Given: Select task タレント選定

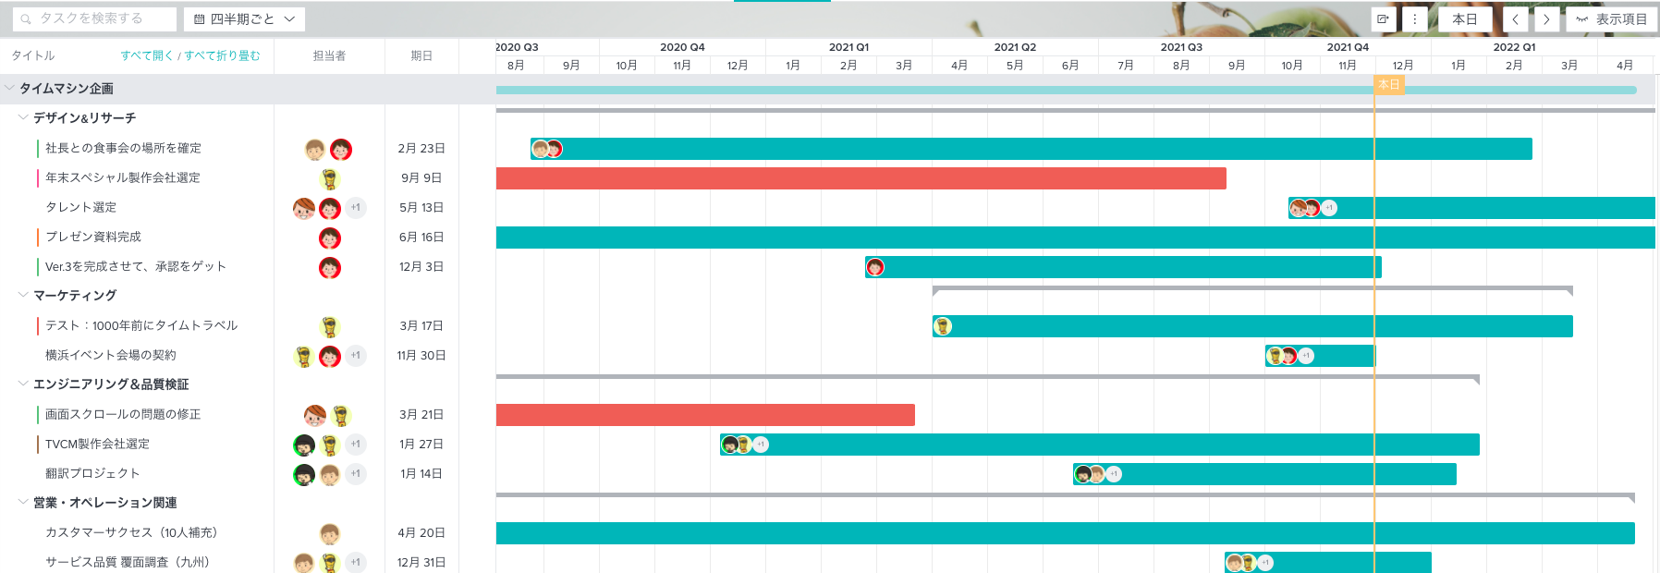Looking at the screenshot, I should click(81, 207).
